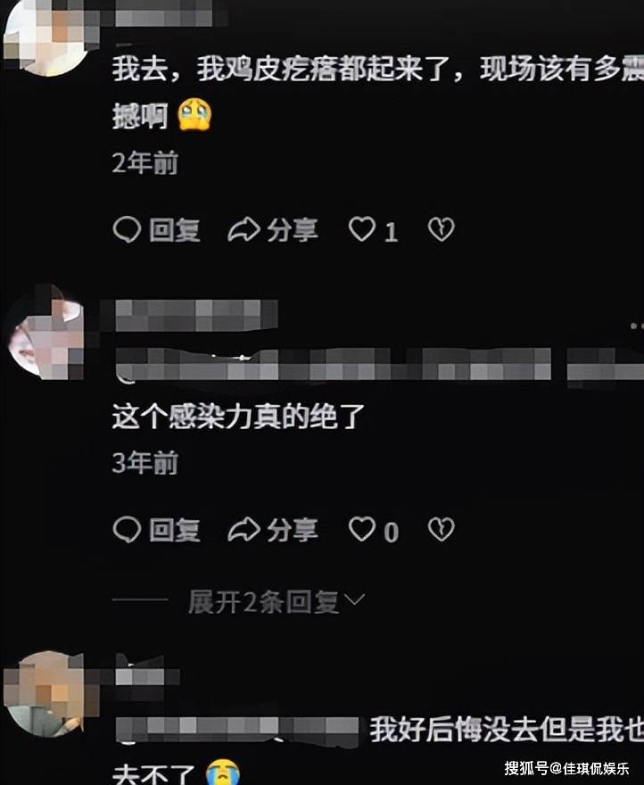The image size is (644, 785).
Task: Click the 分享 text on the 3年前 comment
Action: click(292, 530)
